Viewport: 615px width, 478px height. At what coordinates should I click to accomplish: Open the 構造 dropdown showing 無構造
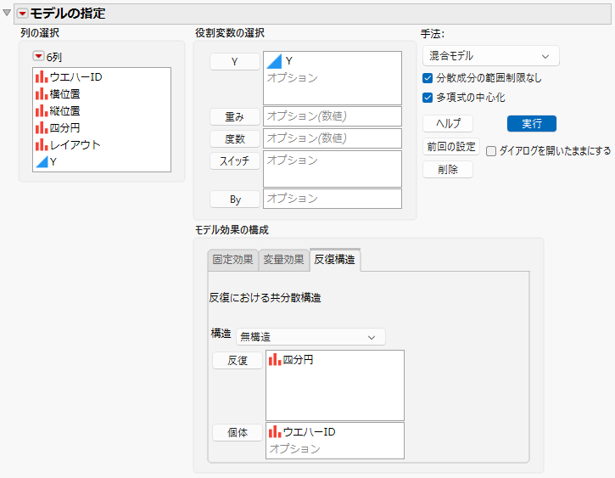tap(310, 337)
